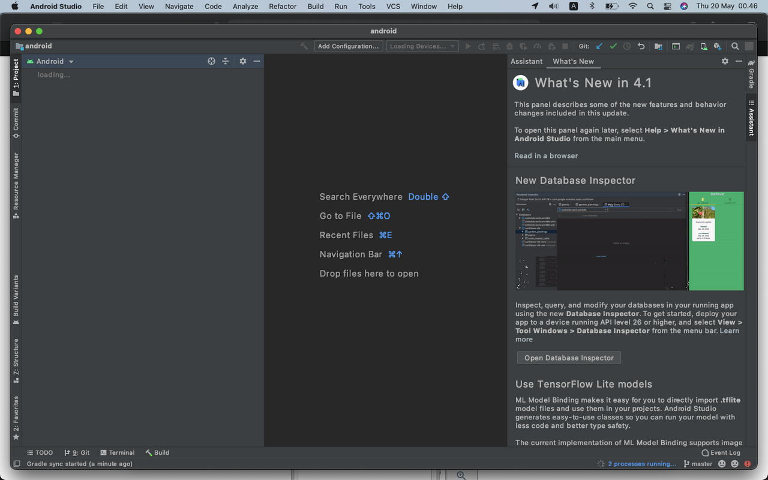The height and width of the screenshot is (480, 768).
Task: Open macOS Control Center icon
Action: point(667,6)
